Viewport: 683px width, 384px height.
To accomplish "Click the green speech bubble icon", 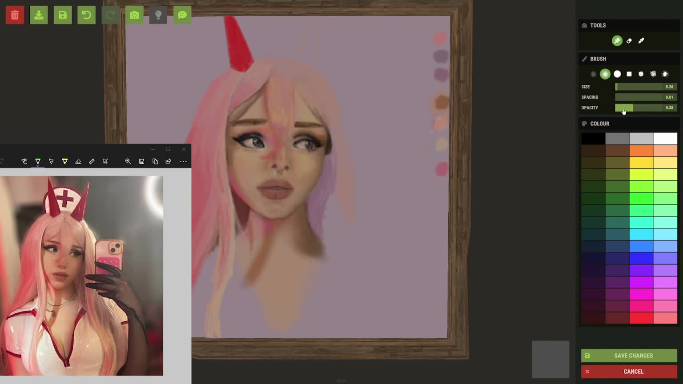I will [x=182, y=15].
